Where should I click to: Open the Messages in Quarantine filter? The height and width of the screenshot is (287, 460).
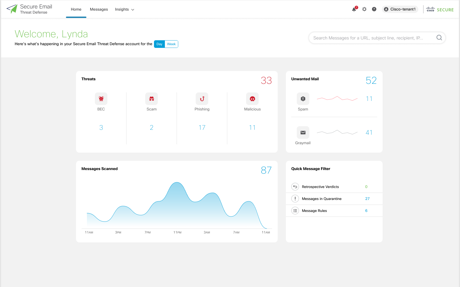pos(334,199)
